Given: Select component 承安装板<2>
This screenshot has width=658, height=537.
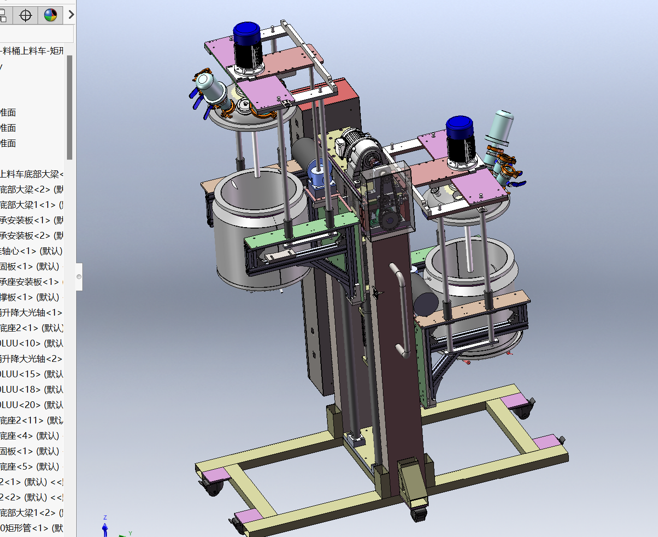Looking at the screenshot, I should pos(32,235).
